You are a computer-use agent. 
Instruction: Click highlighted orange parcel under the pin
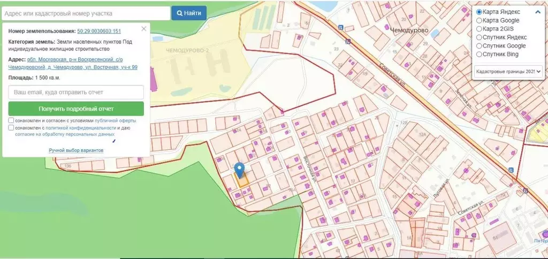[242, 180]
